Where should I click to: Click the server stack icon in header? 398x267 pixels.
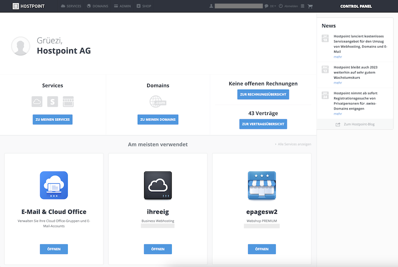point(302,6)
